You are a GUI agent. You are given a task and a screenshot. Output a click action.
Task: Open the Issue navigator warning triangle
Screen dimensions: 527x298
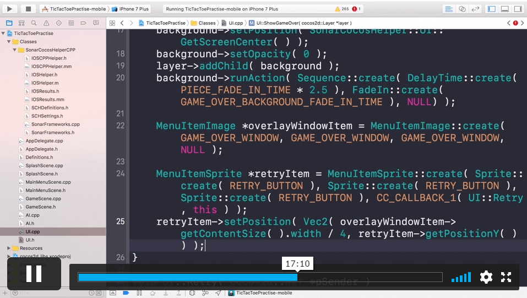click(46, 23)
